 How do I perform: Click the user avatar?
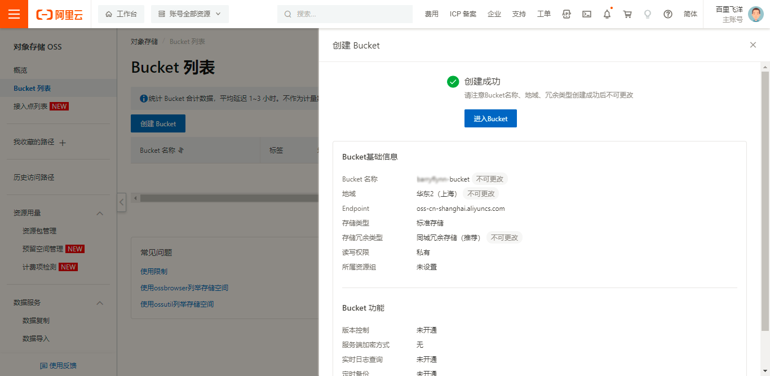click(755, 14)
